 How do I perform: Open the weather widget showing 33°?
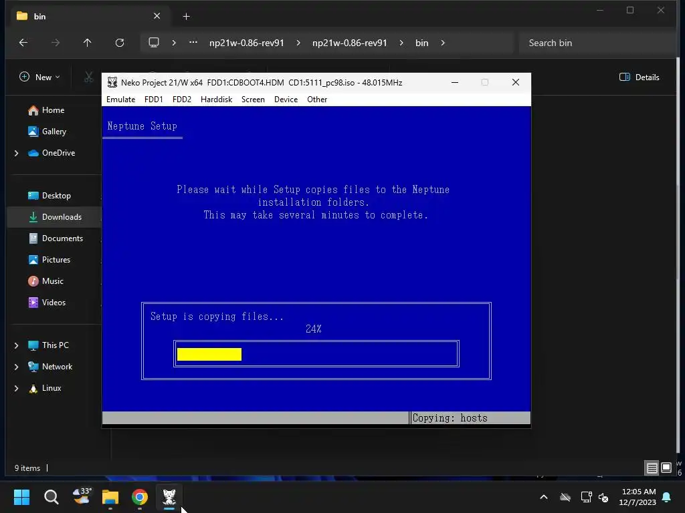click(x=81, y=497)
